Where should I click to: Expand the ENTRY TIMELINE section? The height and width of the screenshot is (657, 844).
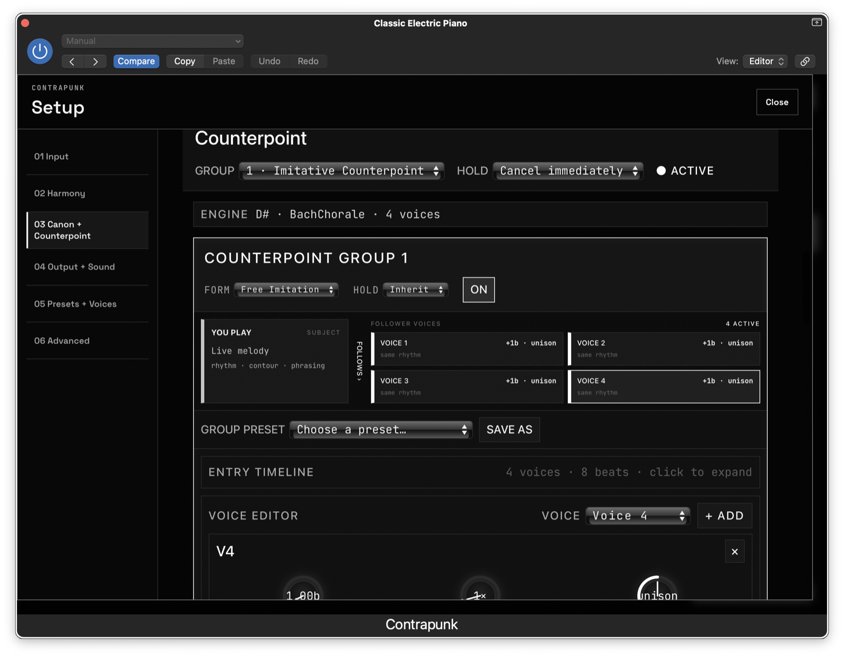point(480,472)
